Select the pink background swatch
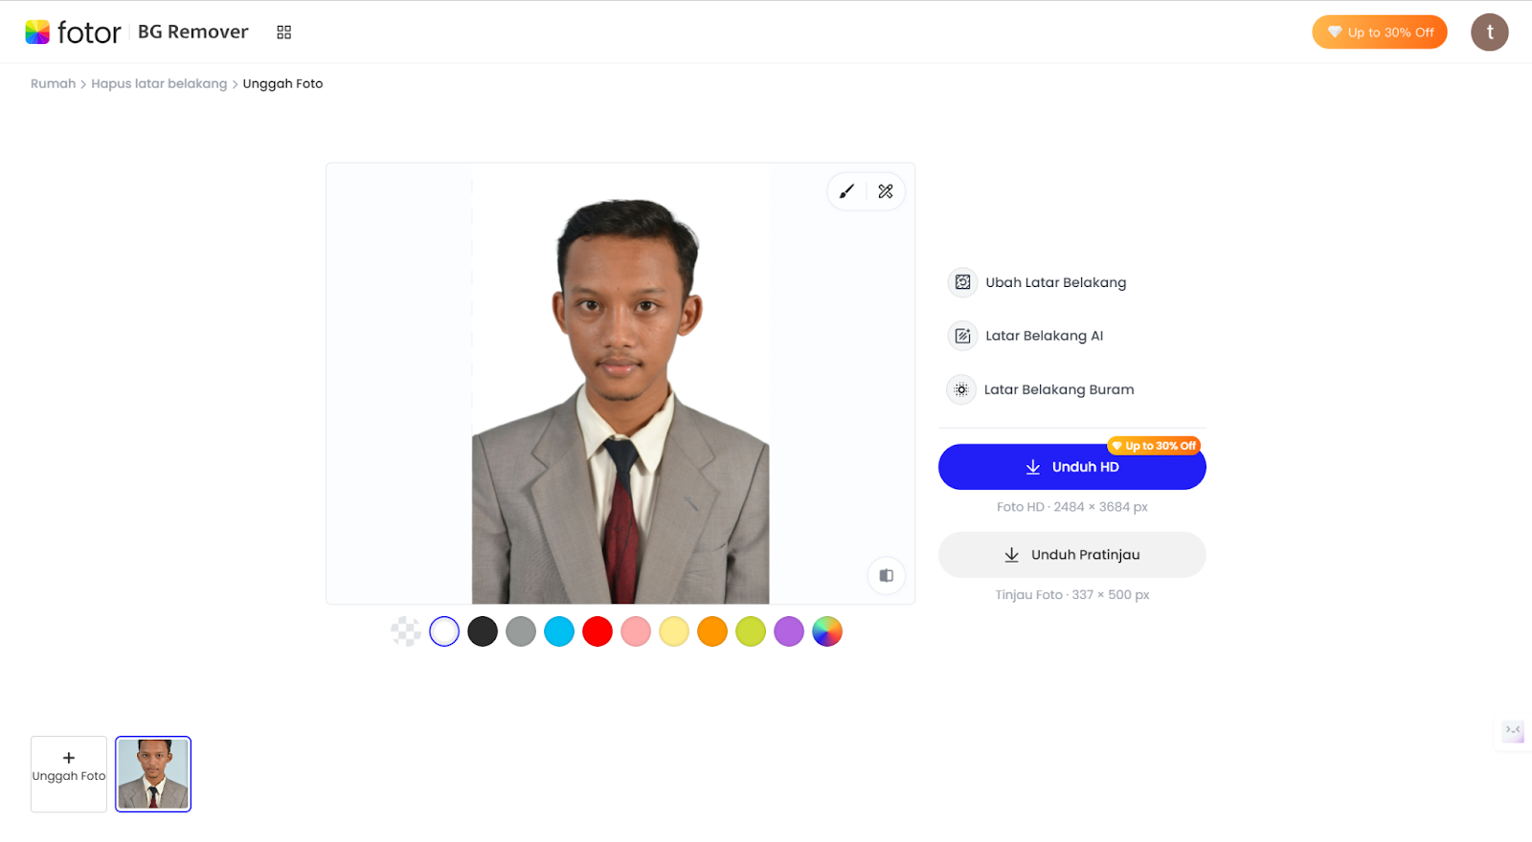The width and height of the screenshot is (1532, 842). click(x=636, y=631)
